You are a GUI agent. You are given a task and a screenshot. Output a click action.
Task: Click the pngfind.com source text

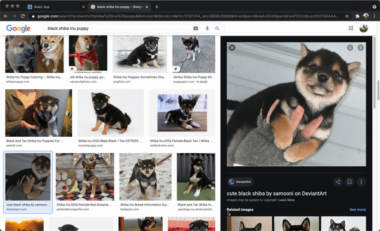122,82
